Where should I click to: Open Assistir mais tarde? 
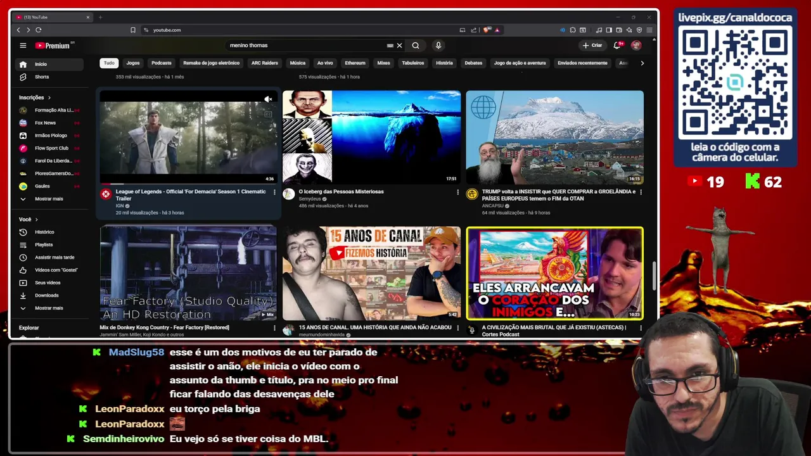coord(49,257)
